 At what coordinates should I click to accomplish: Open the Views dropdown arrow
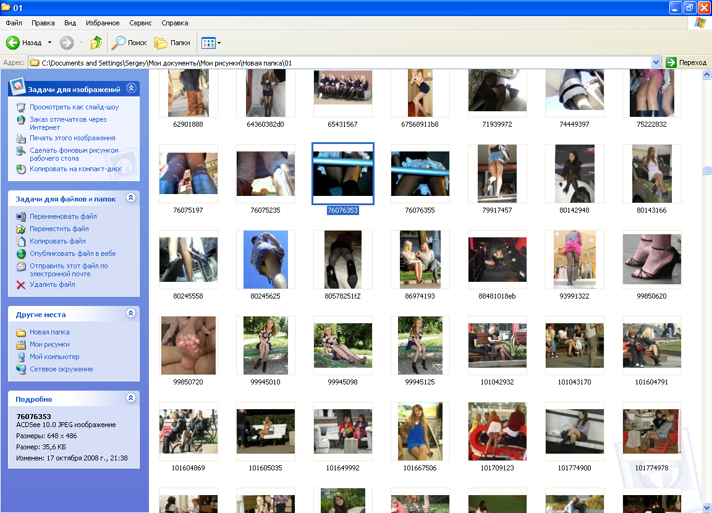(x=219, y=43)
